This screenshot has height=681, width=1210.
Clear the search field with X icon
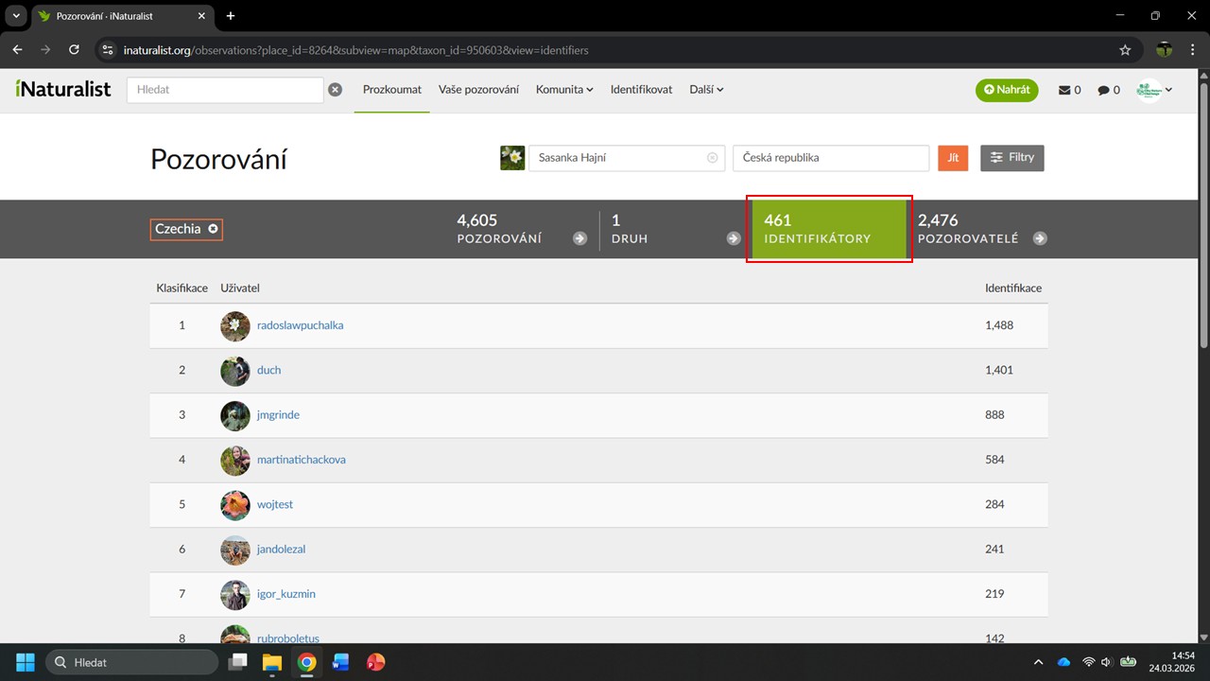click(335, 90)
